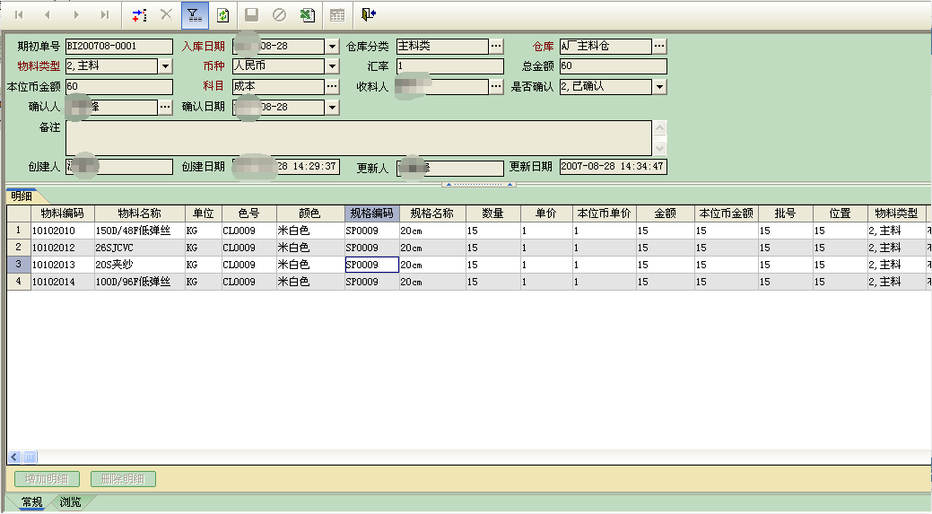Open lookup button next to 科目 field
The image size is (932, 514).
[332, 86]
